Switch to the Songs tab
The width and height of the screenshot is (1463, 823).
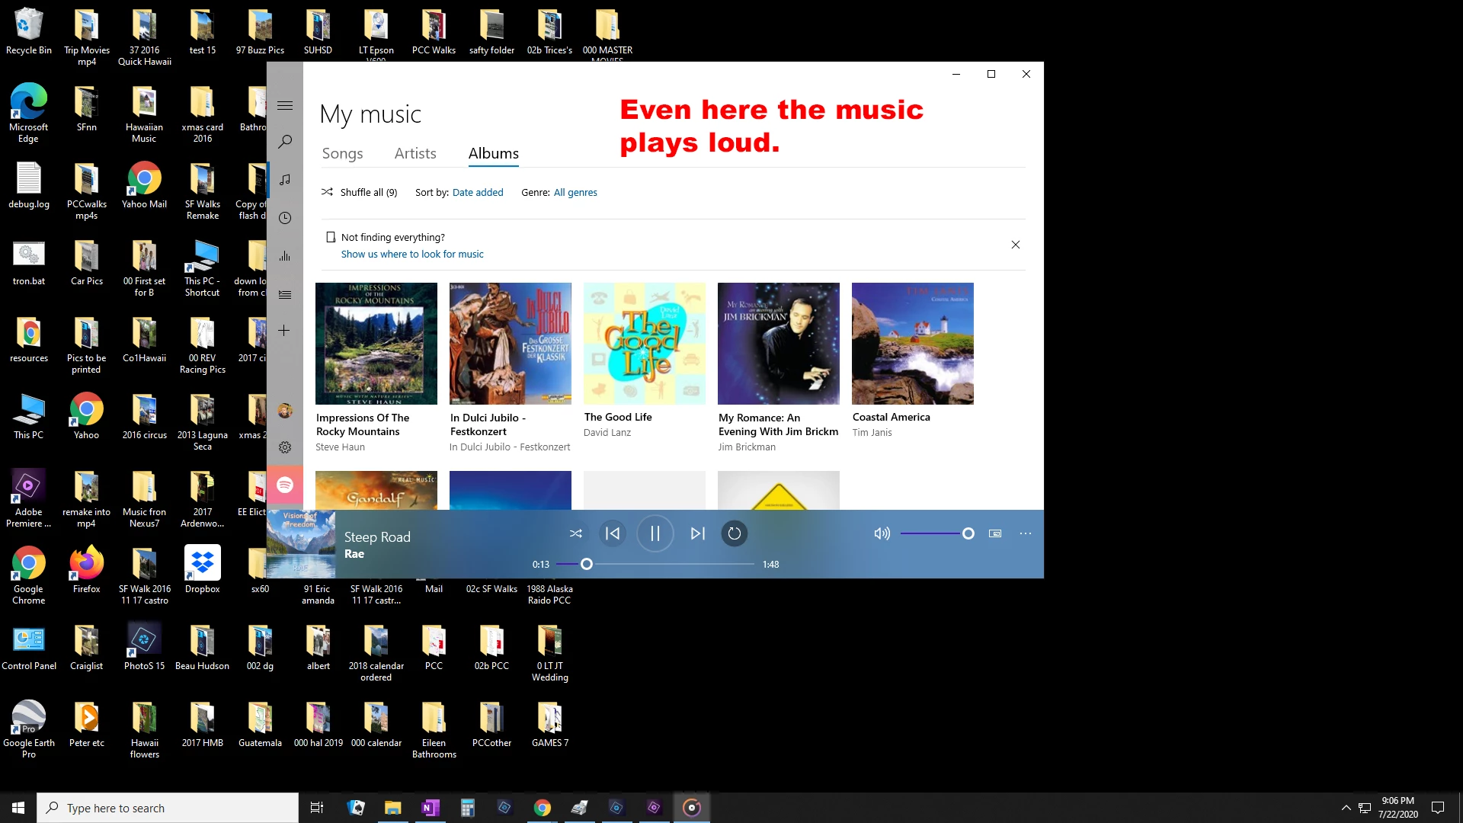[342, 153]
